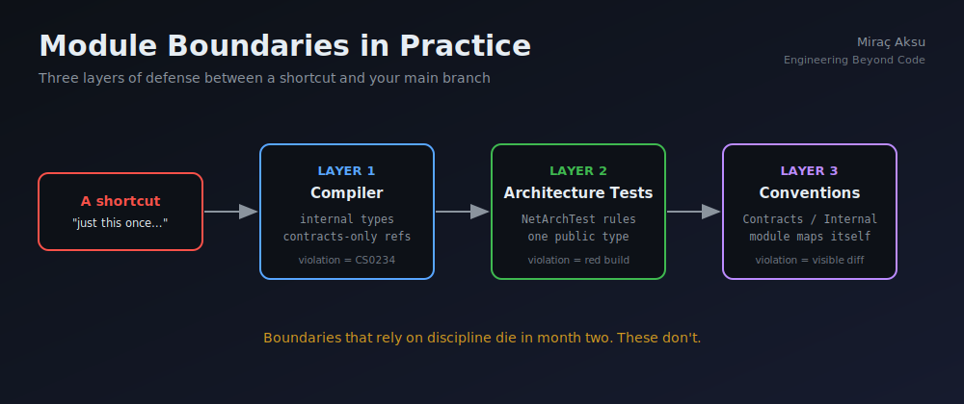
Task: Select the green Architecture Tests box
Action: (x=577, y=212)
